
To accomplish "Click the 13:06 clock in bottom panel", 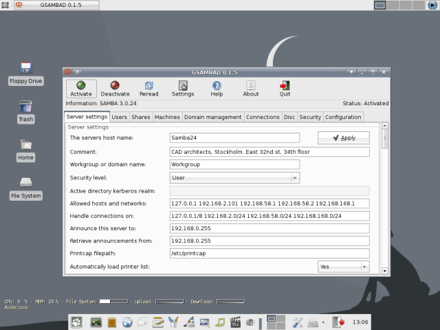I will click(x=360, y=322).
